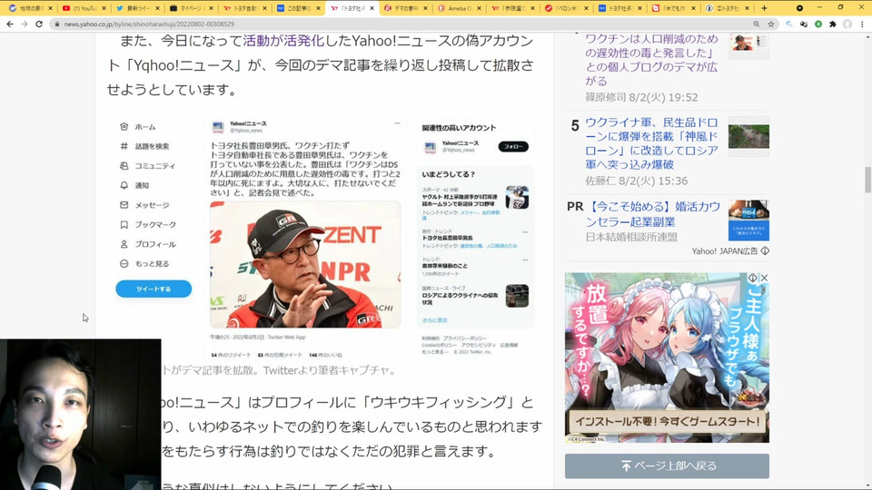The height and width of the screenshot is (490, 872).
Task: Open the 婚活 PR ad thumbnail
Action: coord(748,220)
